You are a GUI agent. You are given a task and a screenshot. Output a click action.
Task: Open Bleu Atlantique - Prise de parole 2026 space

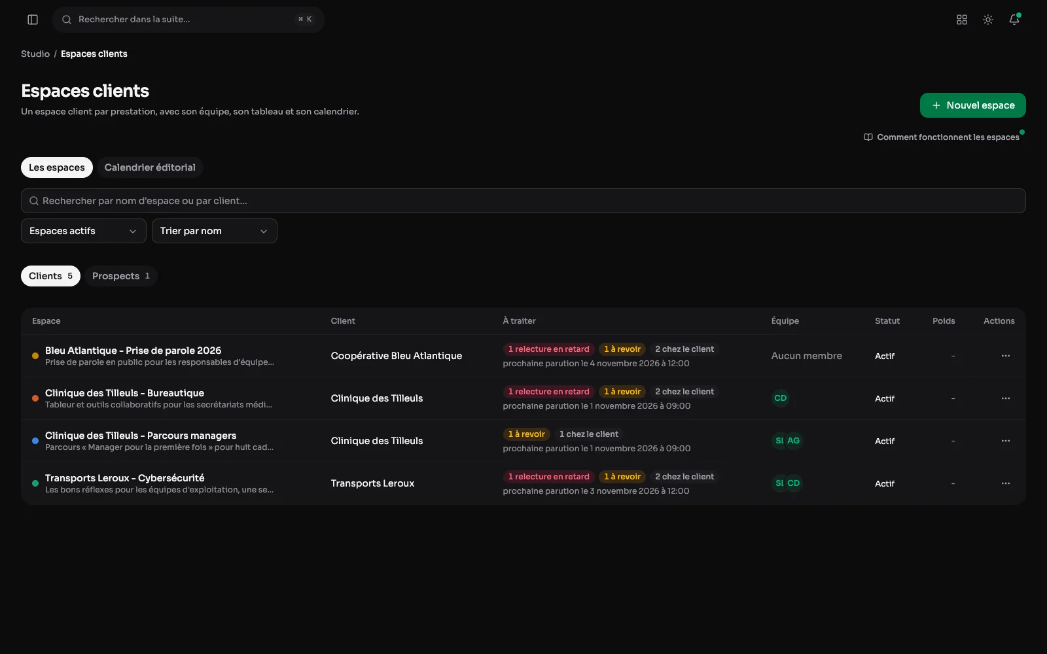(133, 351)
